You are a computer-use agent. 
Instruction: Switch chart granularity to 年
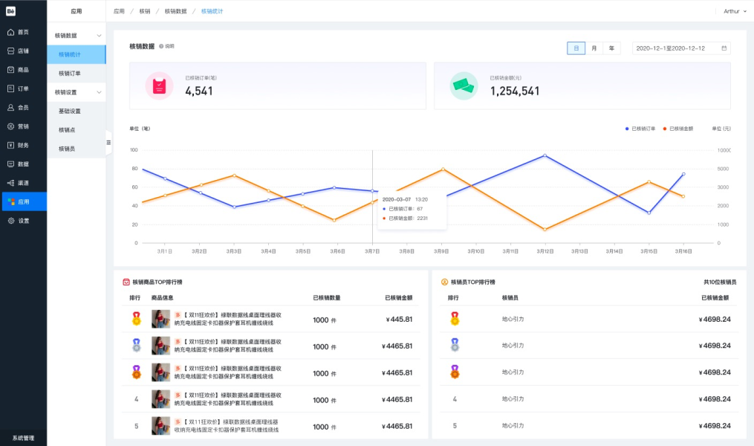coord(611,48)
